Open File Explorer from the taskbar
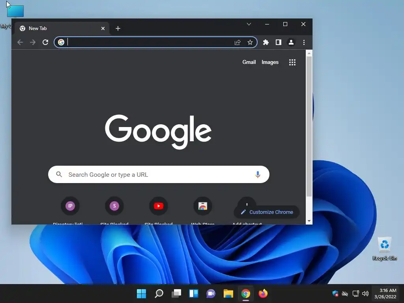Viewport: 404px width, 303px height. (x=228, y=294)
